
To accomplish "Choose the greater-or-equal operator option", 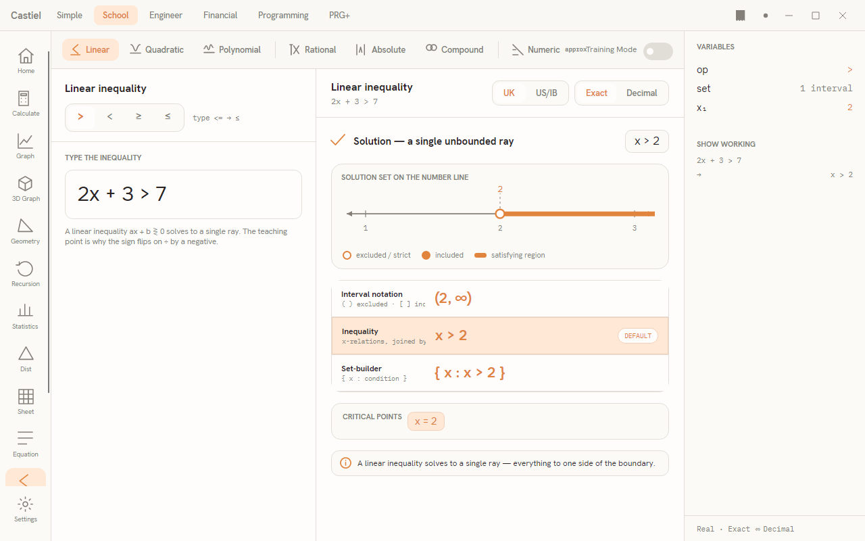I will click(139, 117).
